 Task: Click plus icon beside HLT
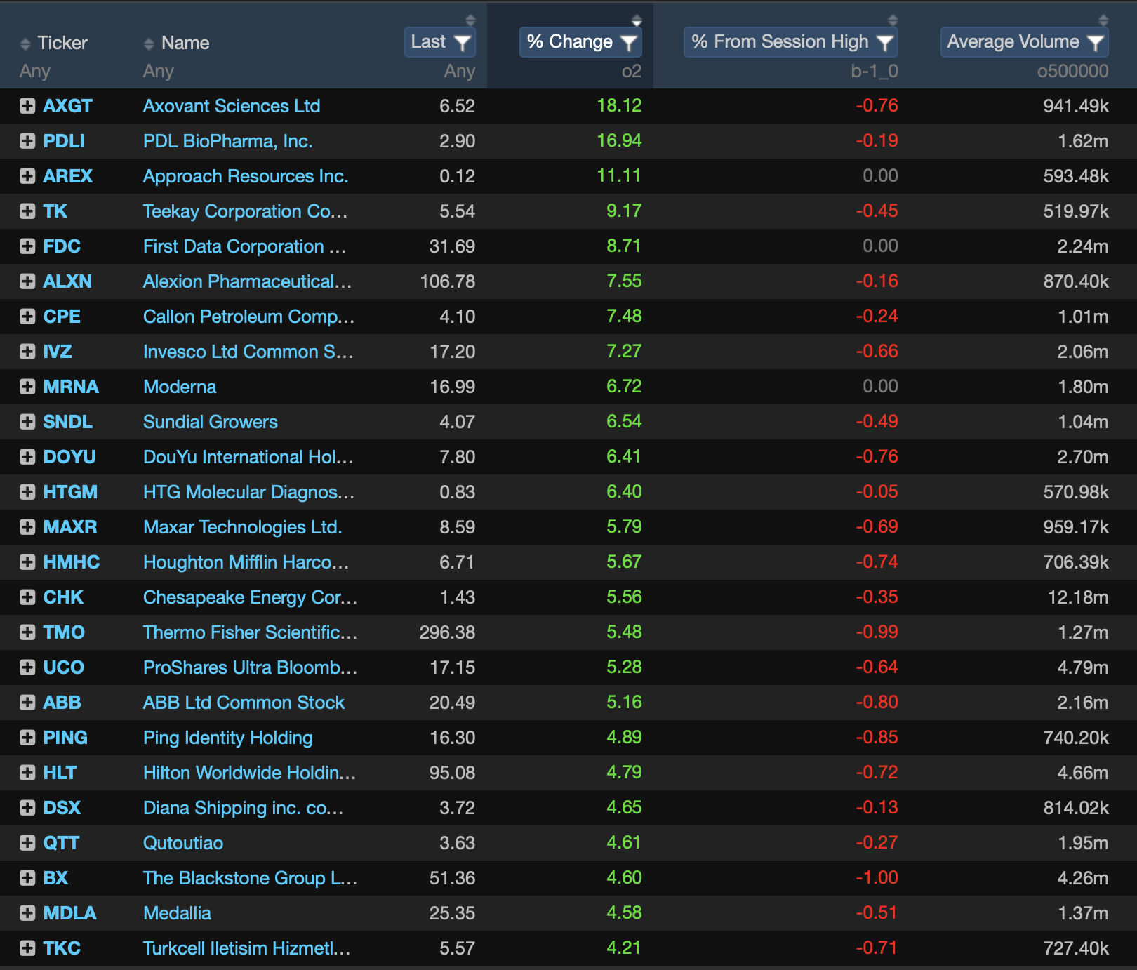point(27,773)
